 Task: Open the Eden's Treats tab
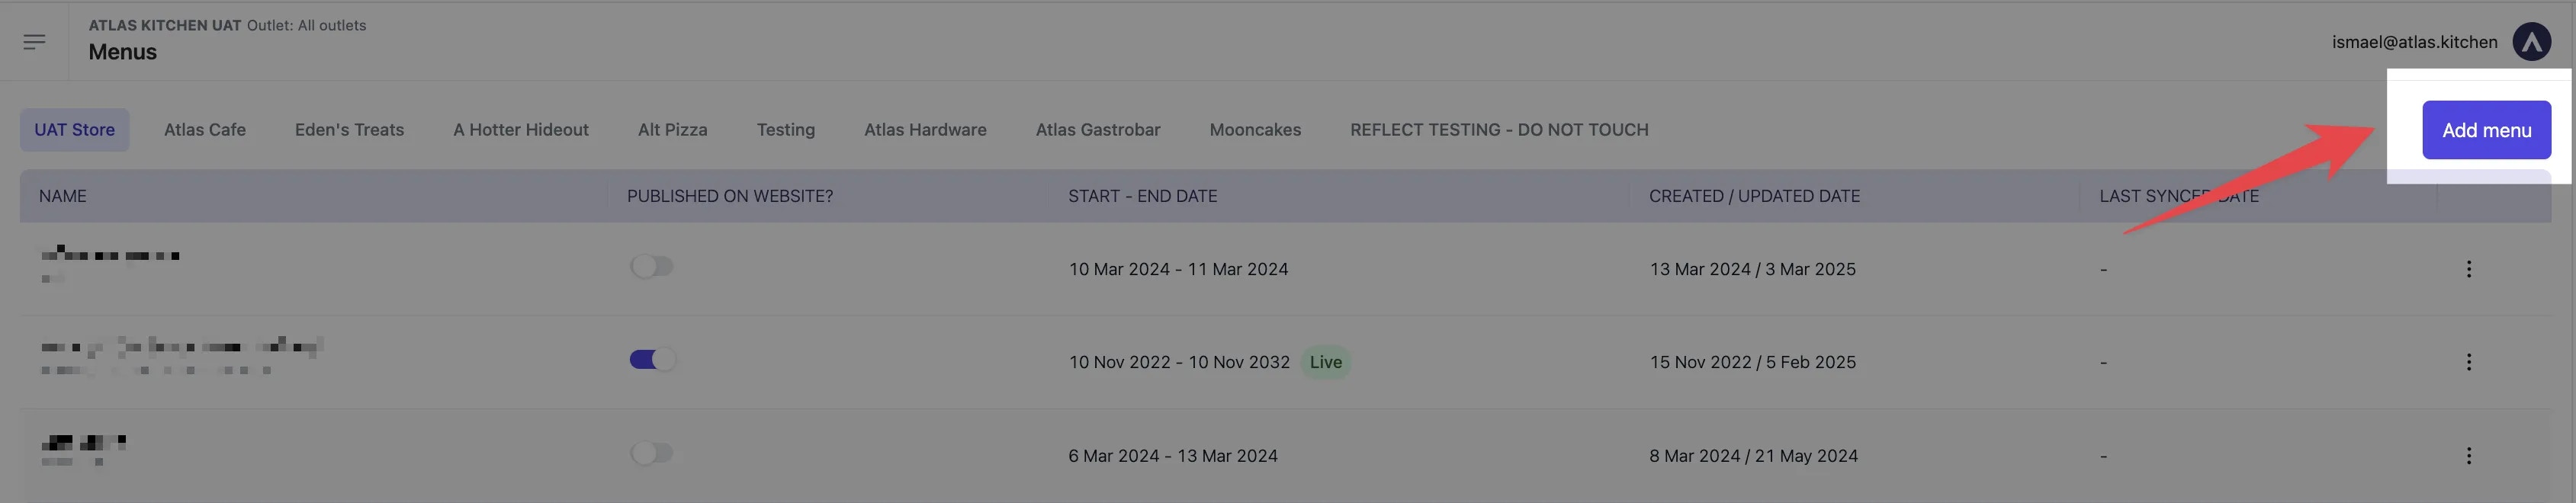(349, 129)
